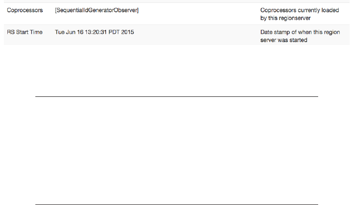Select the Tue Jun 16 start timestamp
Image resolution: width=354 pixels, height=205 pixels.
(x=95, y=32)
